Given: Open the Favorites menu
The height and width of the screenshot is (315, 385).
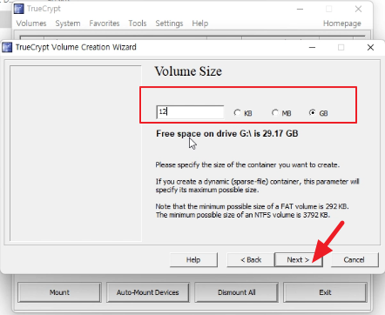Looking at the screenshot, I should pos(105,23).
